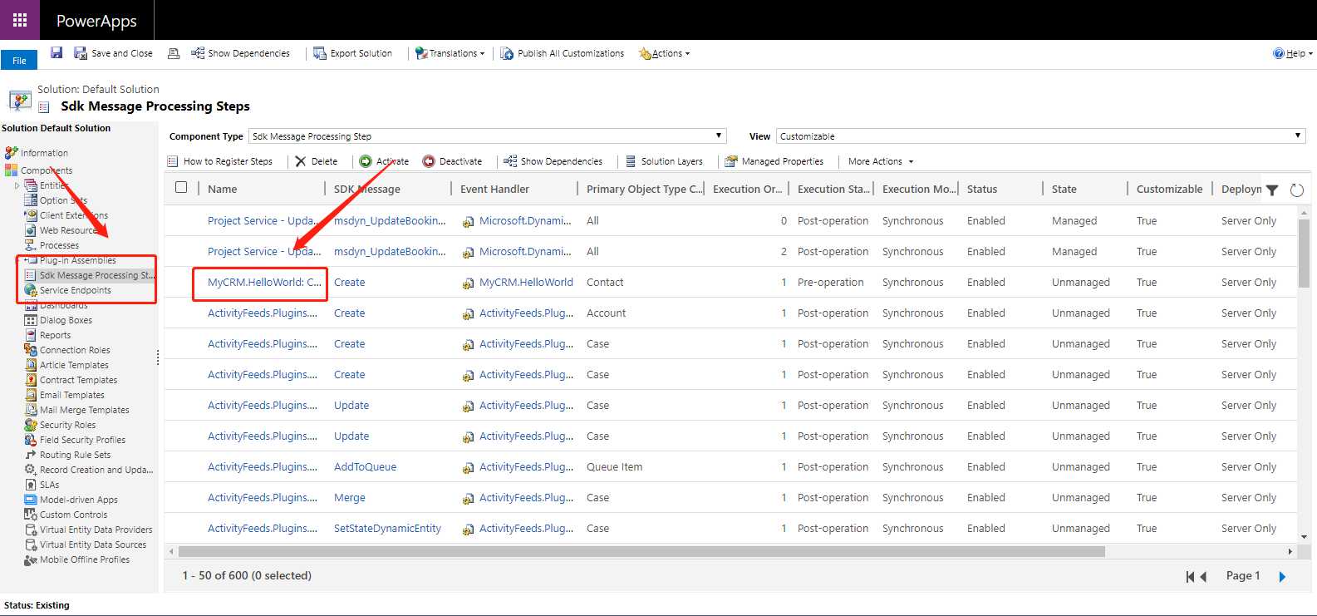The width and height of the screenshot is (1317, 616).
Task: Click the Processes icon in the sidebar
Action: click(31, 245)
